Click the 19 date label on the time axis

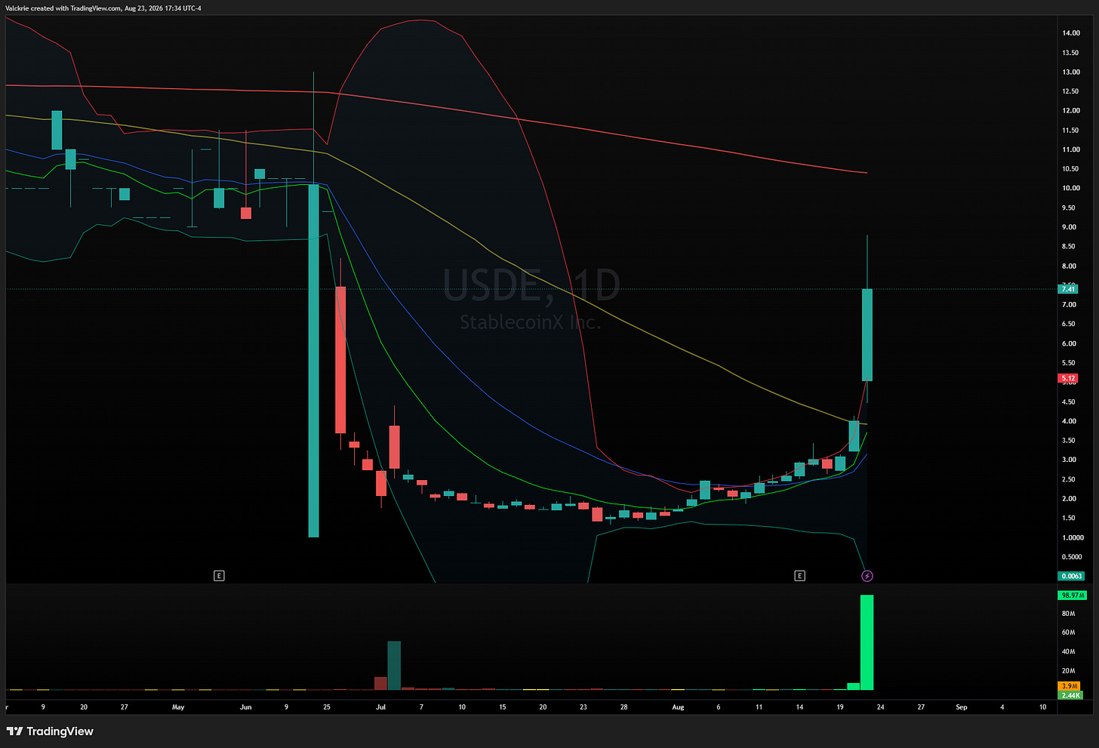click(x=840, y=707)
